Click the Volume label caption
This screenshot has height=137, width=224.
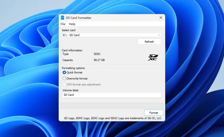pos(70,90)
